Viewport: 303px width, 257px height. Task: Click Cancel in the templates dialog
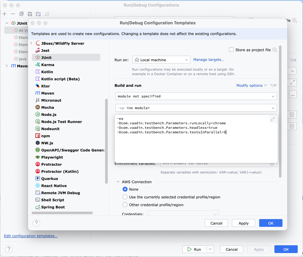[216, 223]
